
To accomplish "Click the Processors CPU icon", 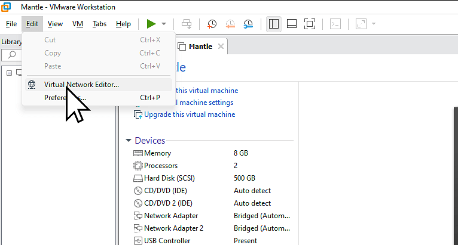I will 138,166.
